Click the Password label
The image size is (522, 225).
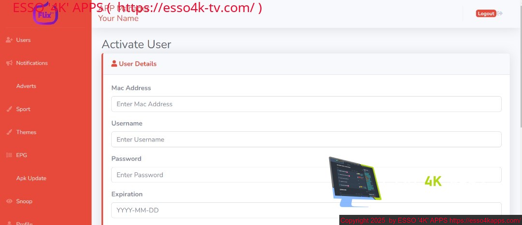126,158
